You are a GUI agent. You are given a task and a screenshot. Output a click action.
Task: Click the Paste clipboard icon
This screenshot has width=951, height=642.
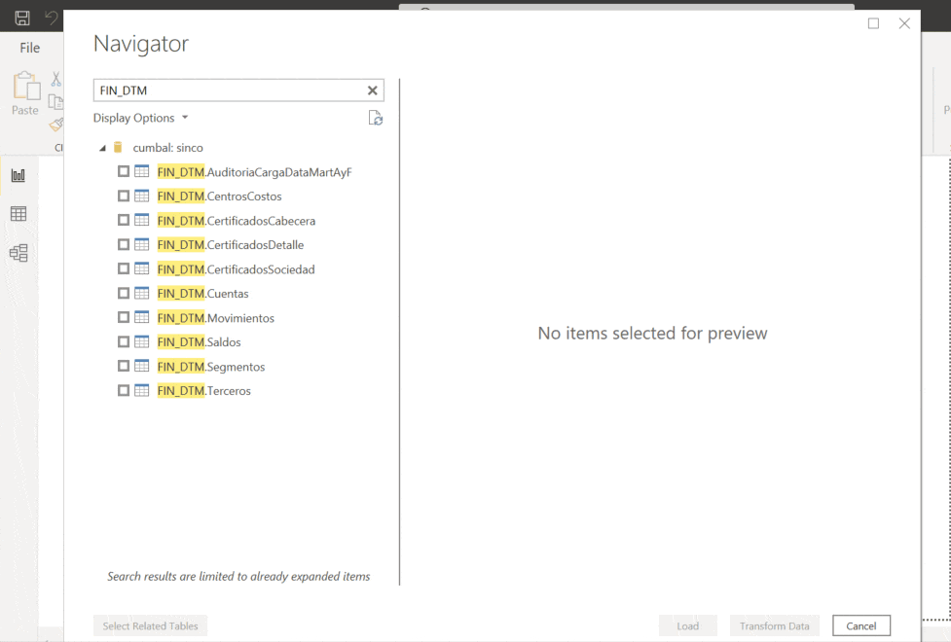point(26,86)
